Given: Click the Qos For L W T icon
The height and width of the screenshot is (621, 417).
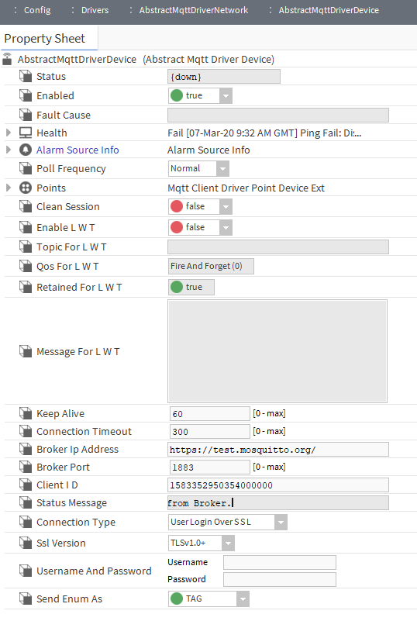Looking at the screenshot, I should [26, 266].
